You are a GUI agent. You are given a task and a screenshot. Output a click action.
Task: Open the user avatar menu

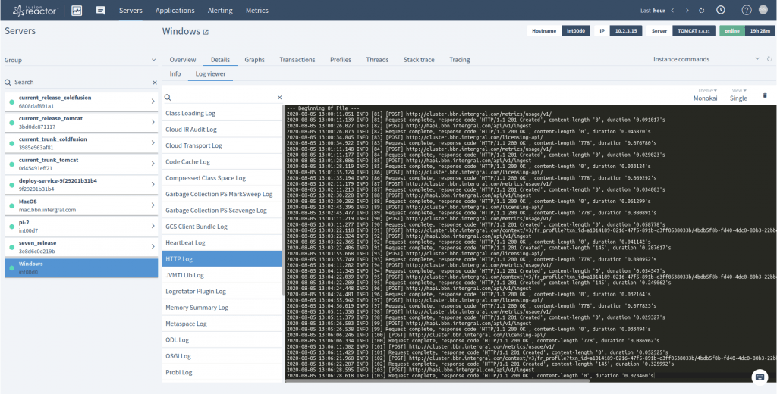(765, 10)
